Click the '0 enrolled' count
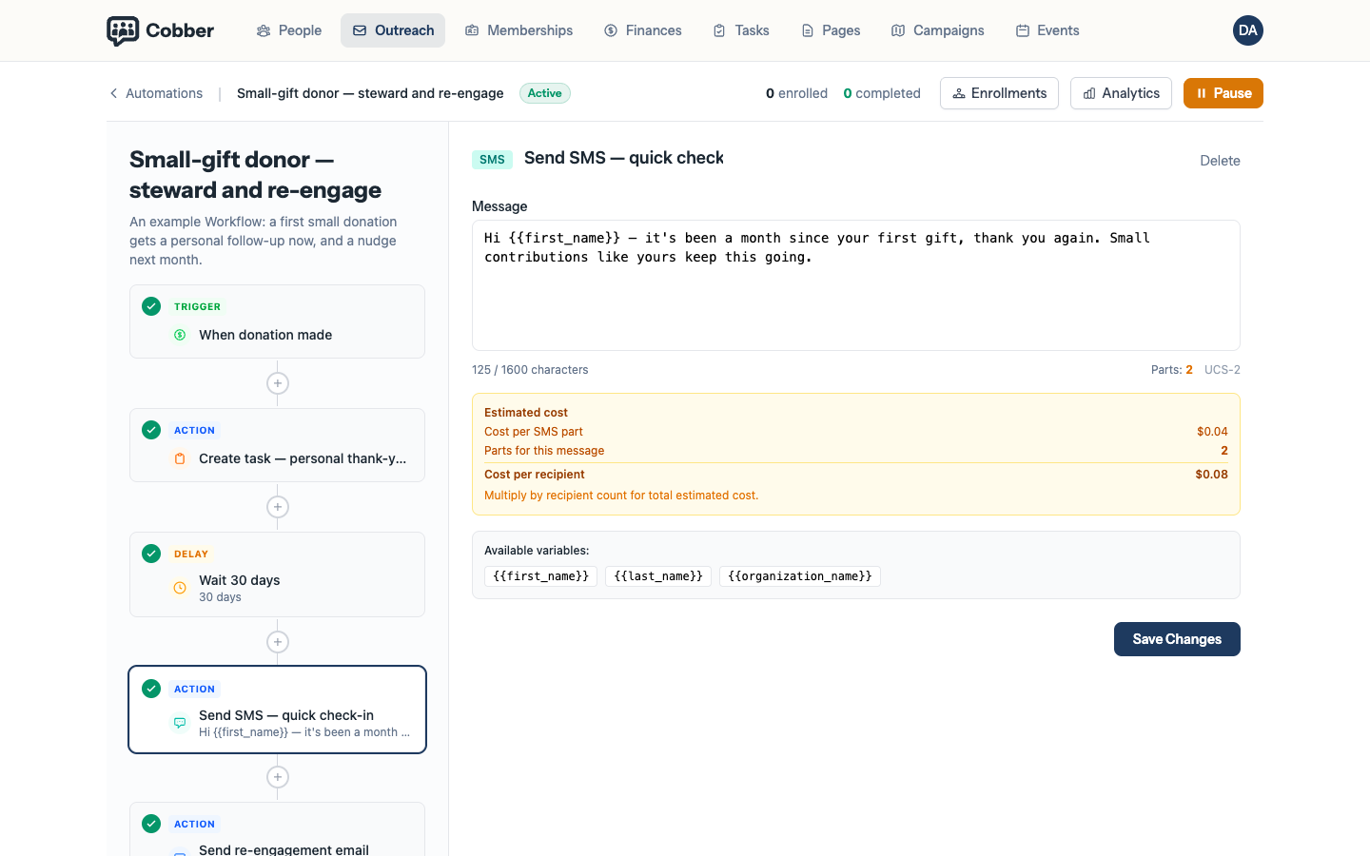The image size is (1370, 856). point(796,93)
